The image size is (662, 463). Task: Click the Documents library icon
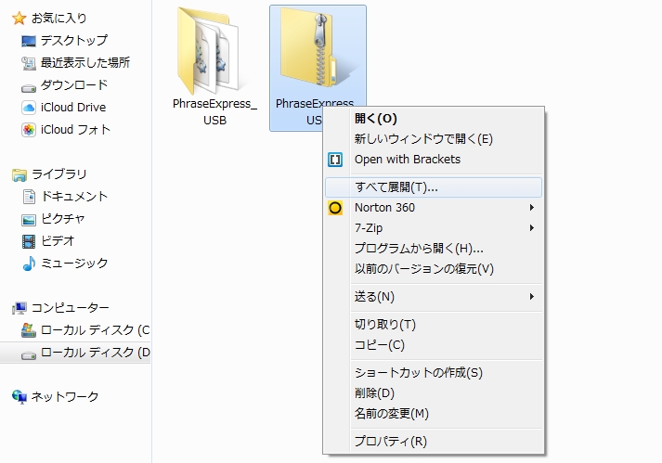click(29, 197)
